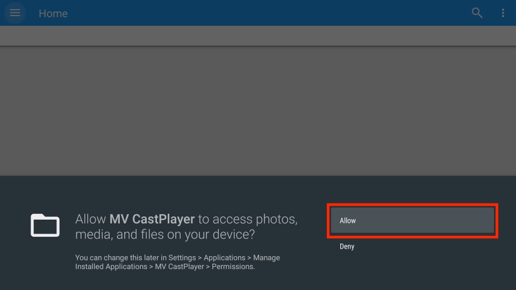
Task: Open the hamburger navigation menu
Action: click(15, 13)
